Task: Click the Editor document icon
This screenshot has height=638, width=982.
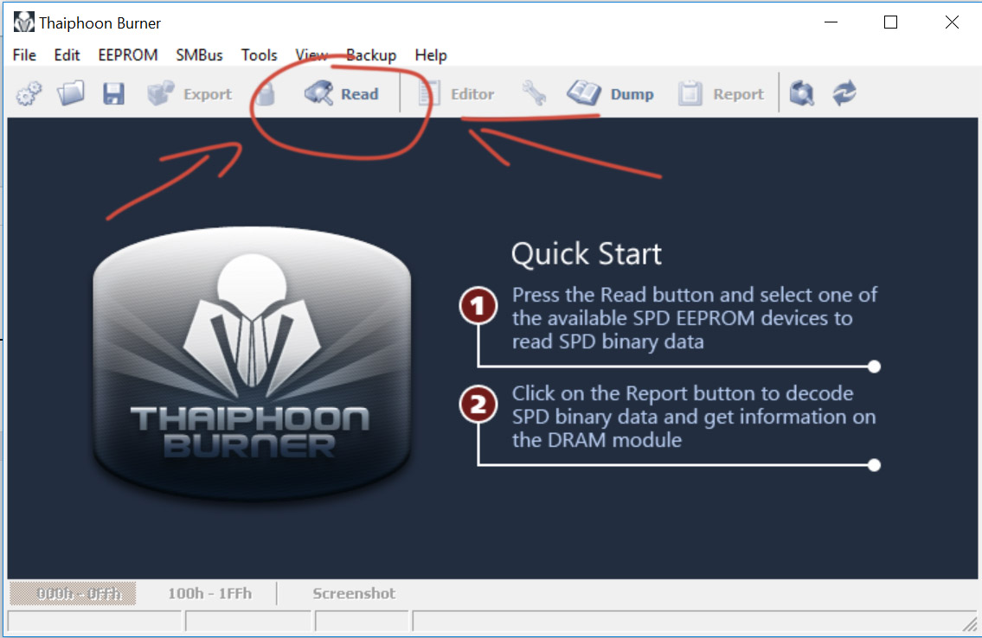Action: tap(429, 94)
